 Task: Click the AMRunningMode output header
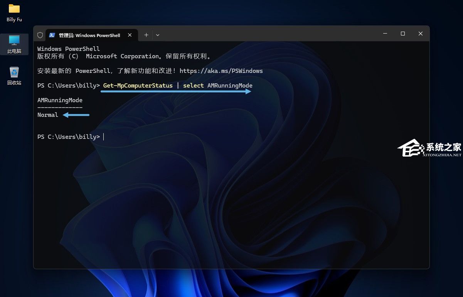[60, 100]
